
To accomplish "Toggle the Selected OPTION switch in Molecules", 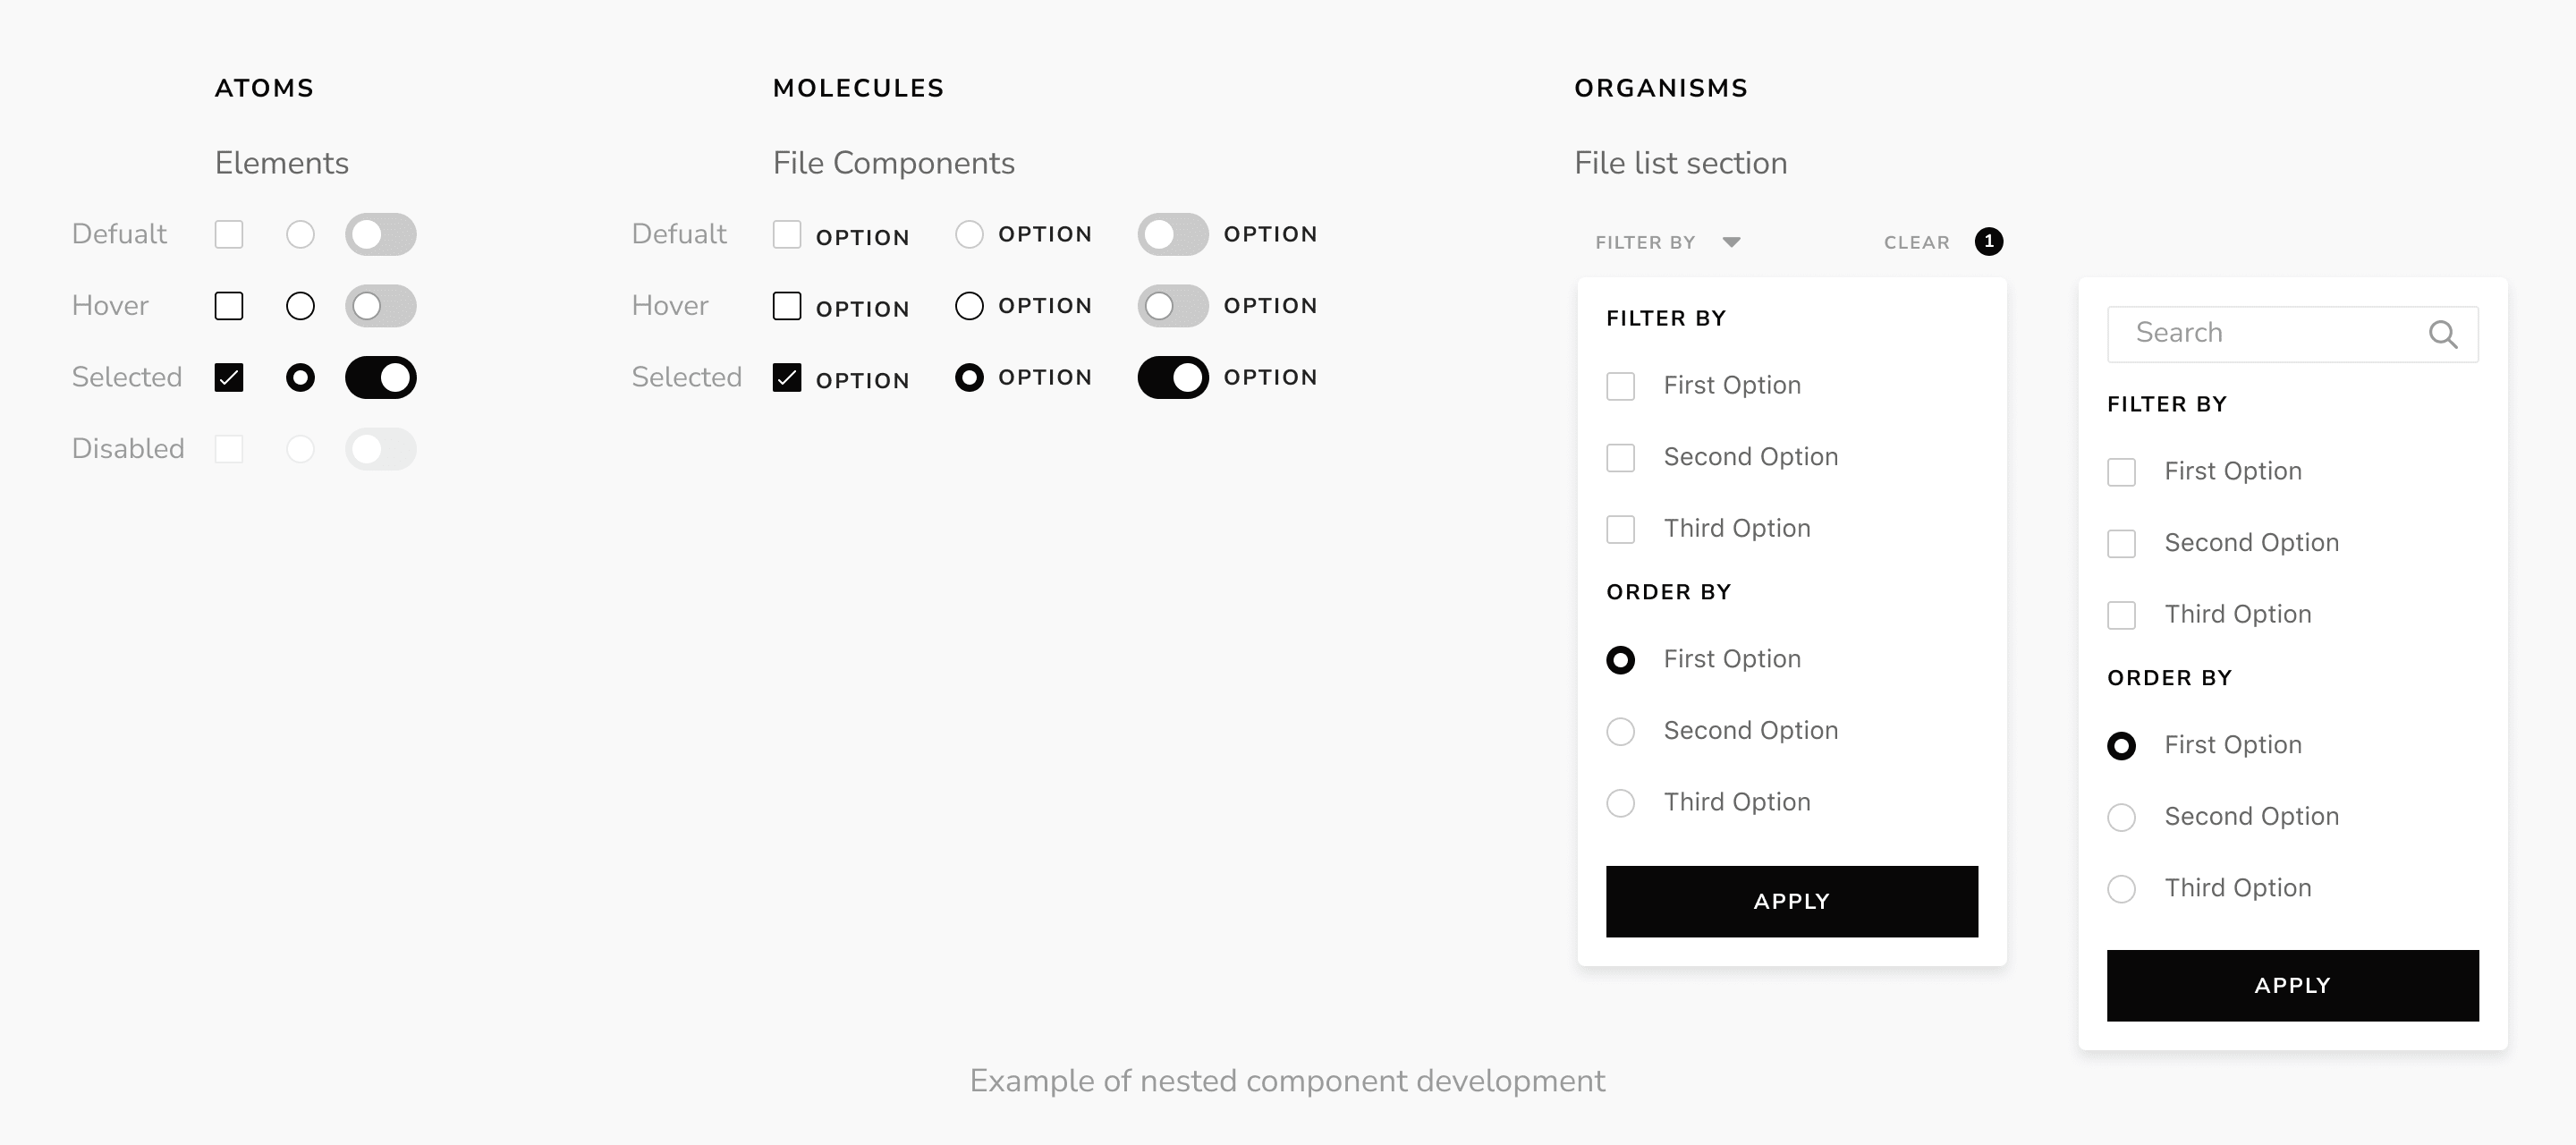I will pyautogui.click(x=1173, y=377).
